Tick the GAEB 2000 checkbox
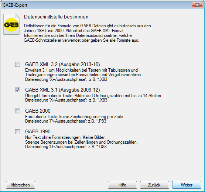205x192 pixels. coord(17,111)
